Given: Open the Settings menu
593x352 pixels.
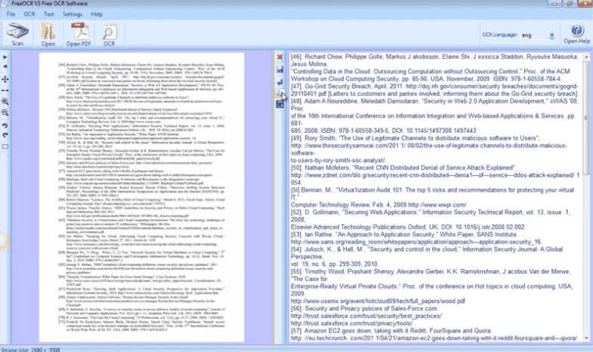Looking at the screenshot, I should pyautogui.click(x=73, y=14).
